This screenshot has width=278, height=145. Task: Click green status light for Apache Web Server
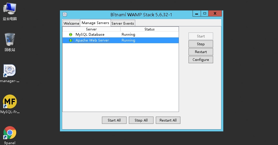[71, 41]
